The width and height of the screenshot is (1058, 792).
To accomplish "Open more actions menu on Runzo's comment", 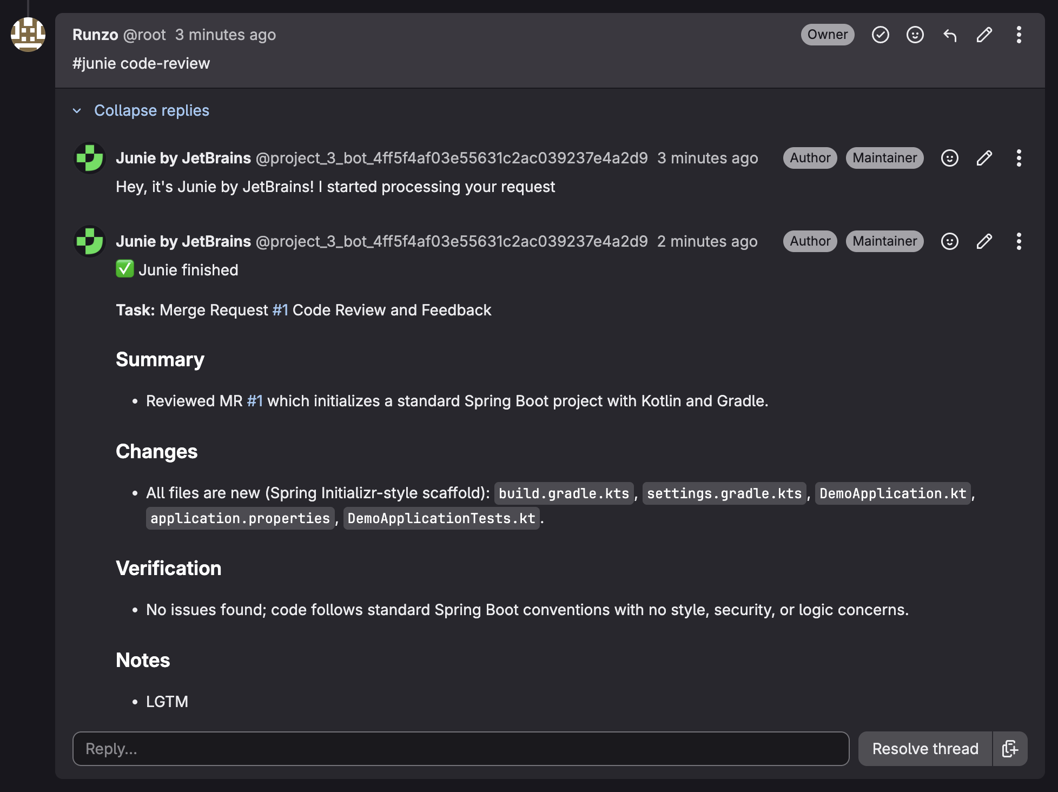I will point(1019,35).
